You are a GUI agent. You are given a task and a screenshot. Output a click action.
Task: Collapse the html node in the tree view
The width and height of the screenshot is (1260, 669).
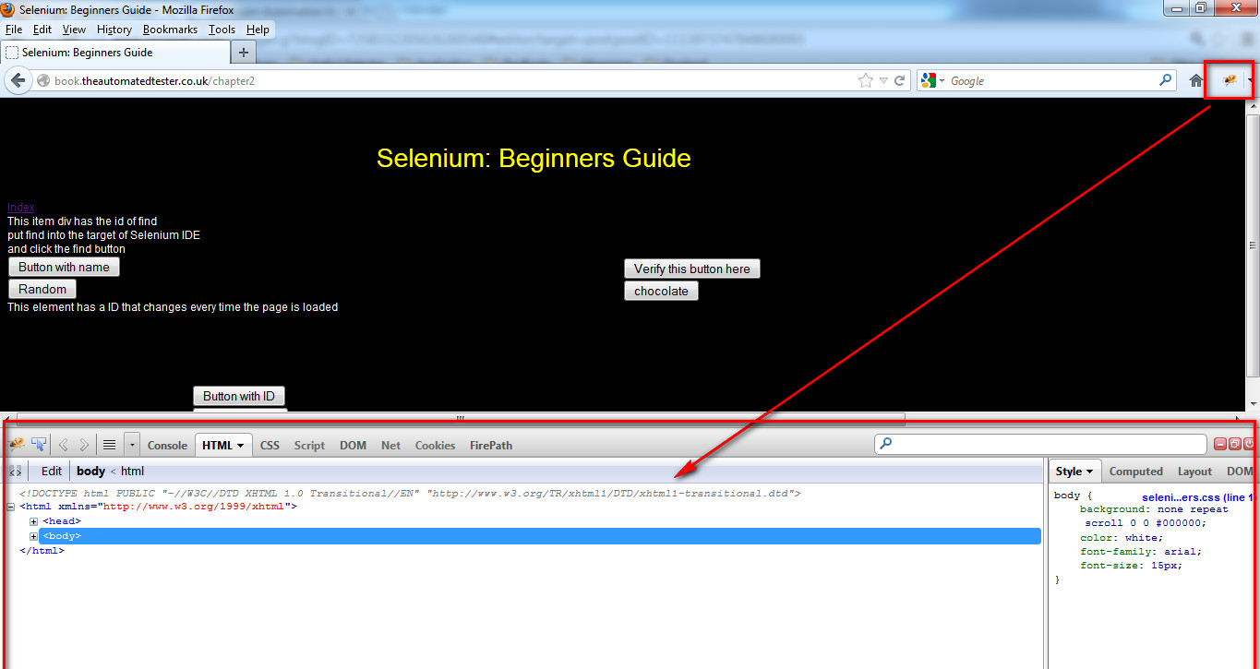click(9, 506)
